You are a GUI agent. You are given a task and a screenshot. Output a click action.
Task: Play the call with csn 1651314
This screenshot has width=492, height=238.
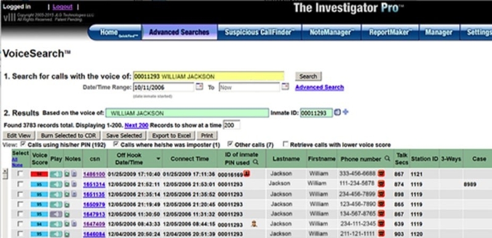[x=56, y=184]
